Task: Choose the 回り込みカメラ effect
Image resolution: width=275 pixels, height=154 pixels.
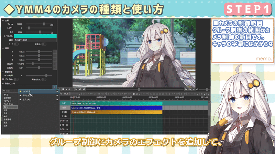Action: pos(38,95)
